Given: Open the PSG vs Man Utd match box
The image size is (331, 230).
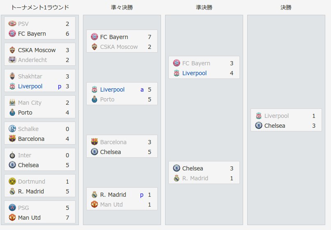Looking at the screenshot, I should (40, 212).
